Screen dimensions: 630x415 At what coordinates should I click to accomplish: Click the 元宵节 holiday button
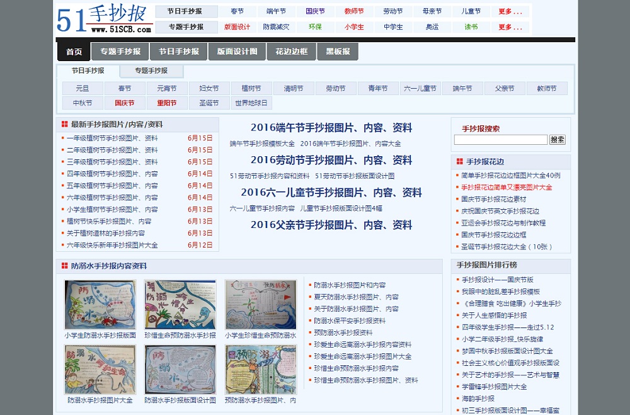[167, 88]
